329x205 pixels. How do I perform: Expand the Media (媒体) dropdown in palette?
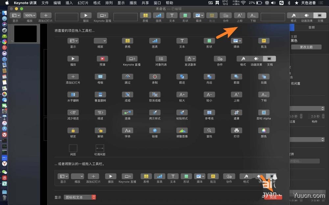point(237,41)
